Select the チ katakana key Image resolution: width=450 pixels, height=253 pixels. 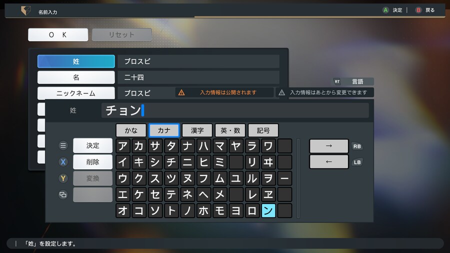(x=171, y=162)
